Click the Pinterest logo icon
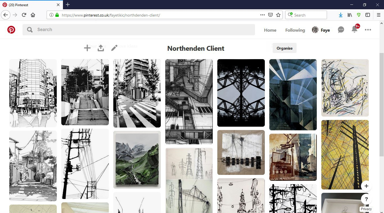 click(11, 30)
